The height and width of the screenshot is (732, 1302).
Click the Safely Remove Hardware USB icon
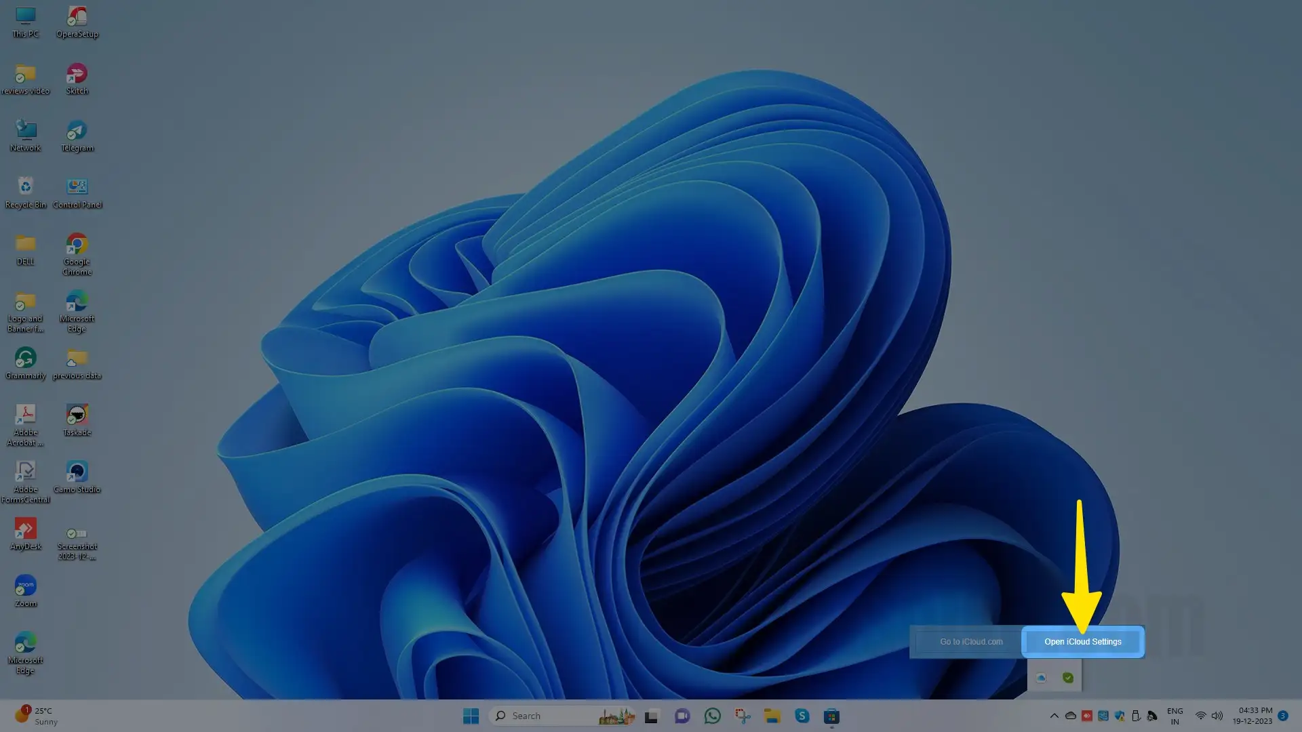pos(1136,716)
